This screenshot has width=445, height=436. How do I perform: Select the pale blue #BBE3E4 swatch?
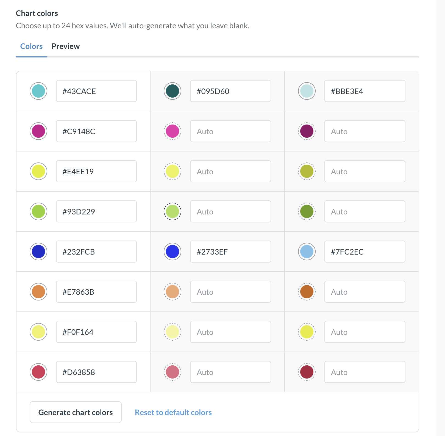307,91
